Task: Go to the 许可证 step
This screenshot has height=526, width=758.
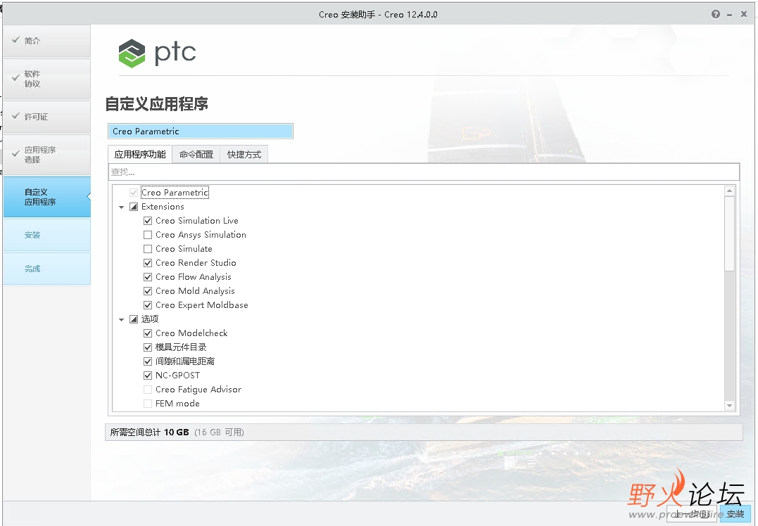Action: 47,117
